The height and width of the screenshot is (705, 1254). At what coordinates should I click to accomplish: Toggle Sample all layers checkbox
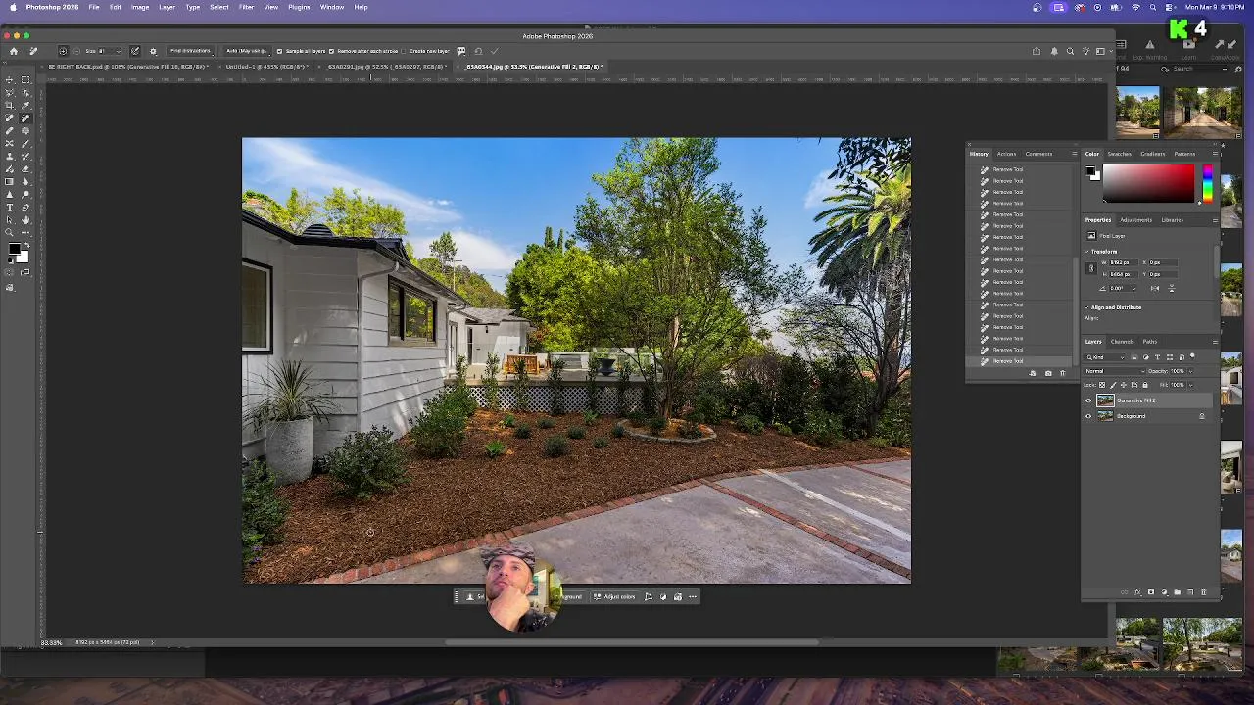click(280, 51)
